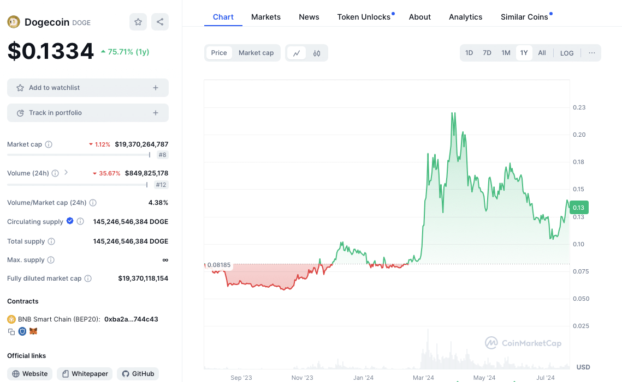This screenshot has height=382, width=622.
Task: Switch to candlestick chart view
Action: click(x=317, y=53)
